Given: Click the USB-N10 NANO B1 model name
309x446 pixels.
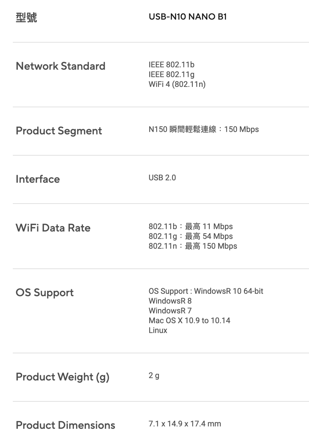Looking at the screenshot, I should pos(188,17).
